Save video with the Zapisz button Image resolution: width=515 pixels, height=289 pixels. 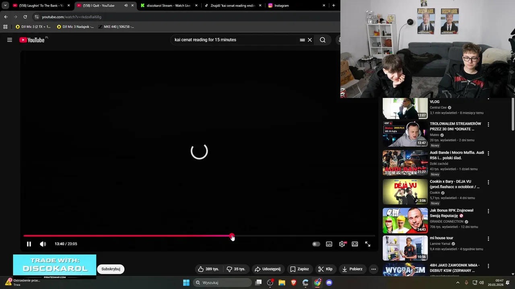click(x=300, y=269)
